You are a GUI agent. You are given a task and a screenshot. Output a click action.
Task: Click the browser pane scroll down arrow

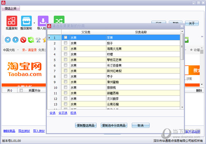(x=202, y=84)
